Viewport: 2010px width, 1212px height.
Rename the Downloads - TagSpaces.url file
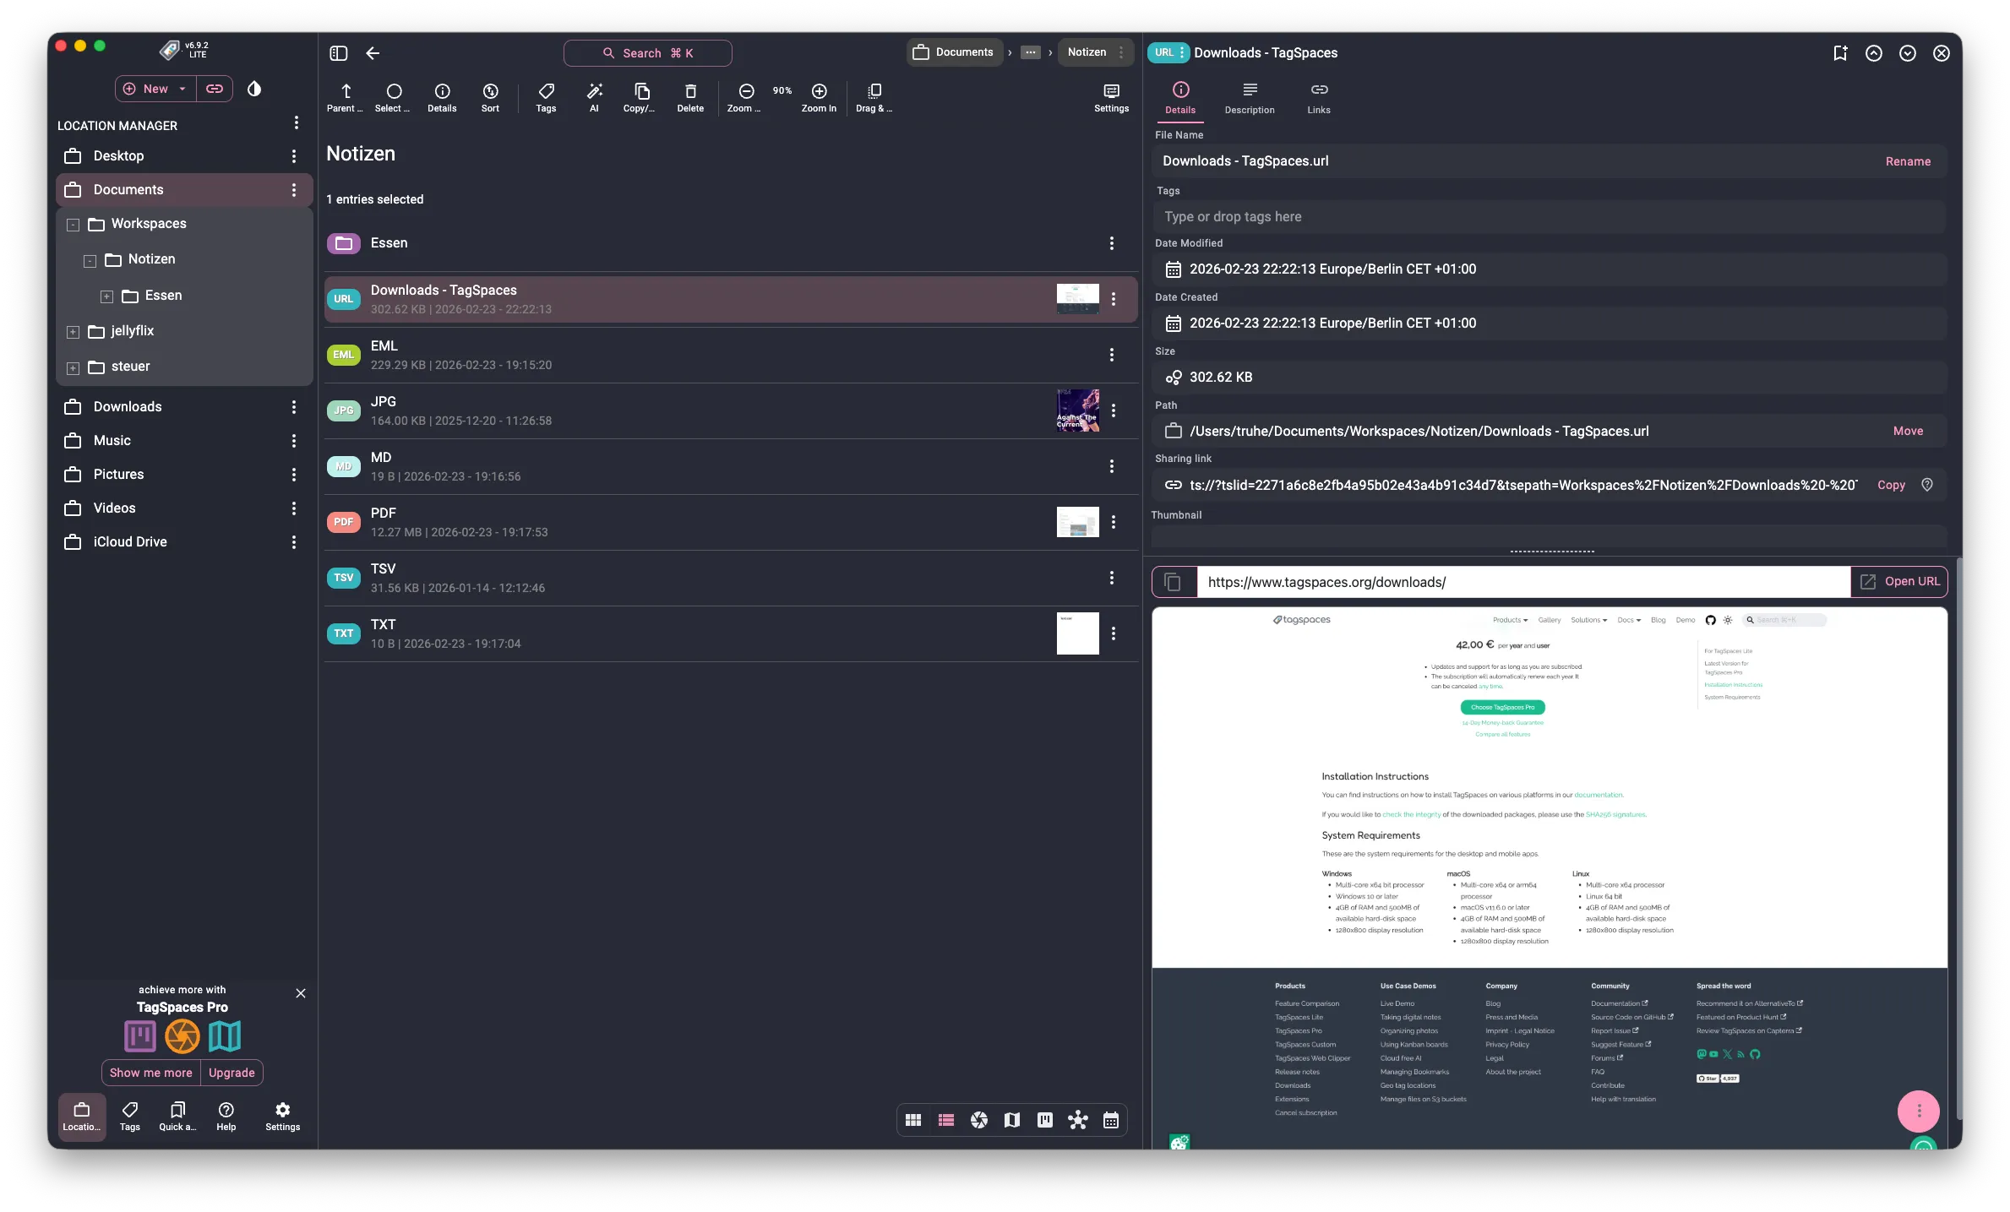(1908, 160)
